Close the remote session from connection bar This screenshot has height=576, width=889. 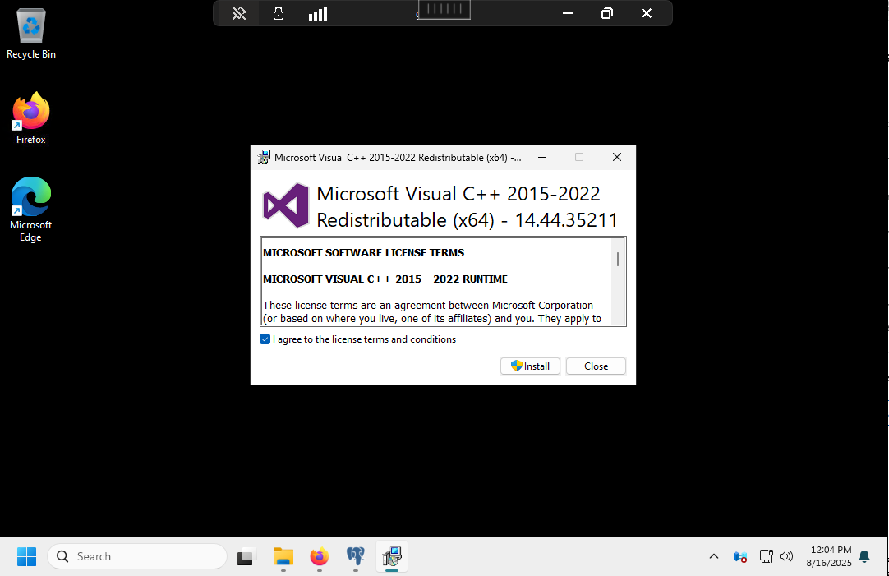[x=647, y=13]
